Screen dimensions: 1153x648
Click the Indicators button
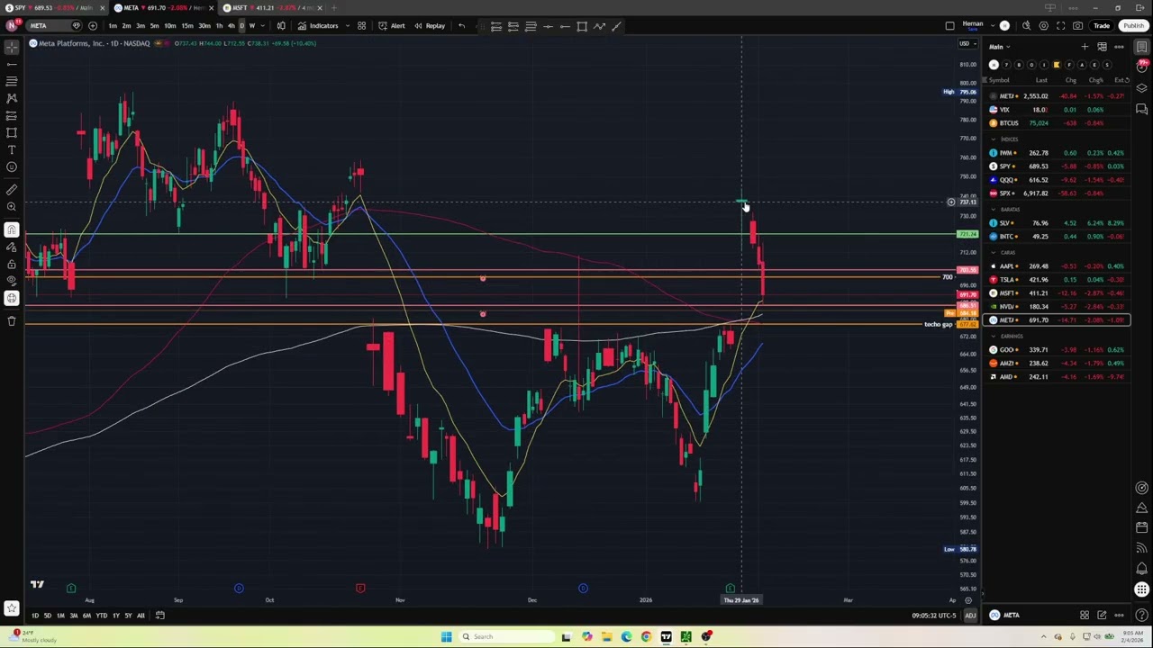coord(318,25)
